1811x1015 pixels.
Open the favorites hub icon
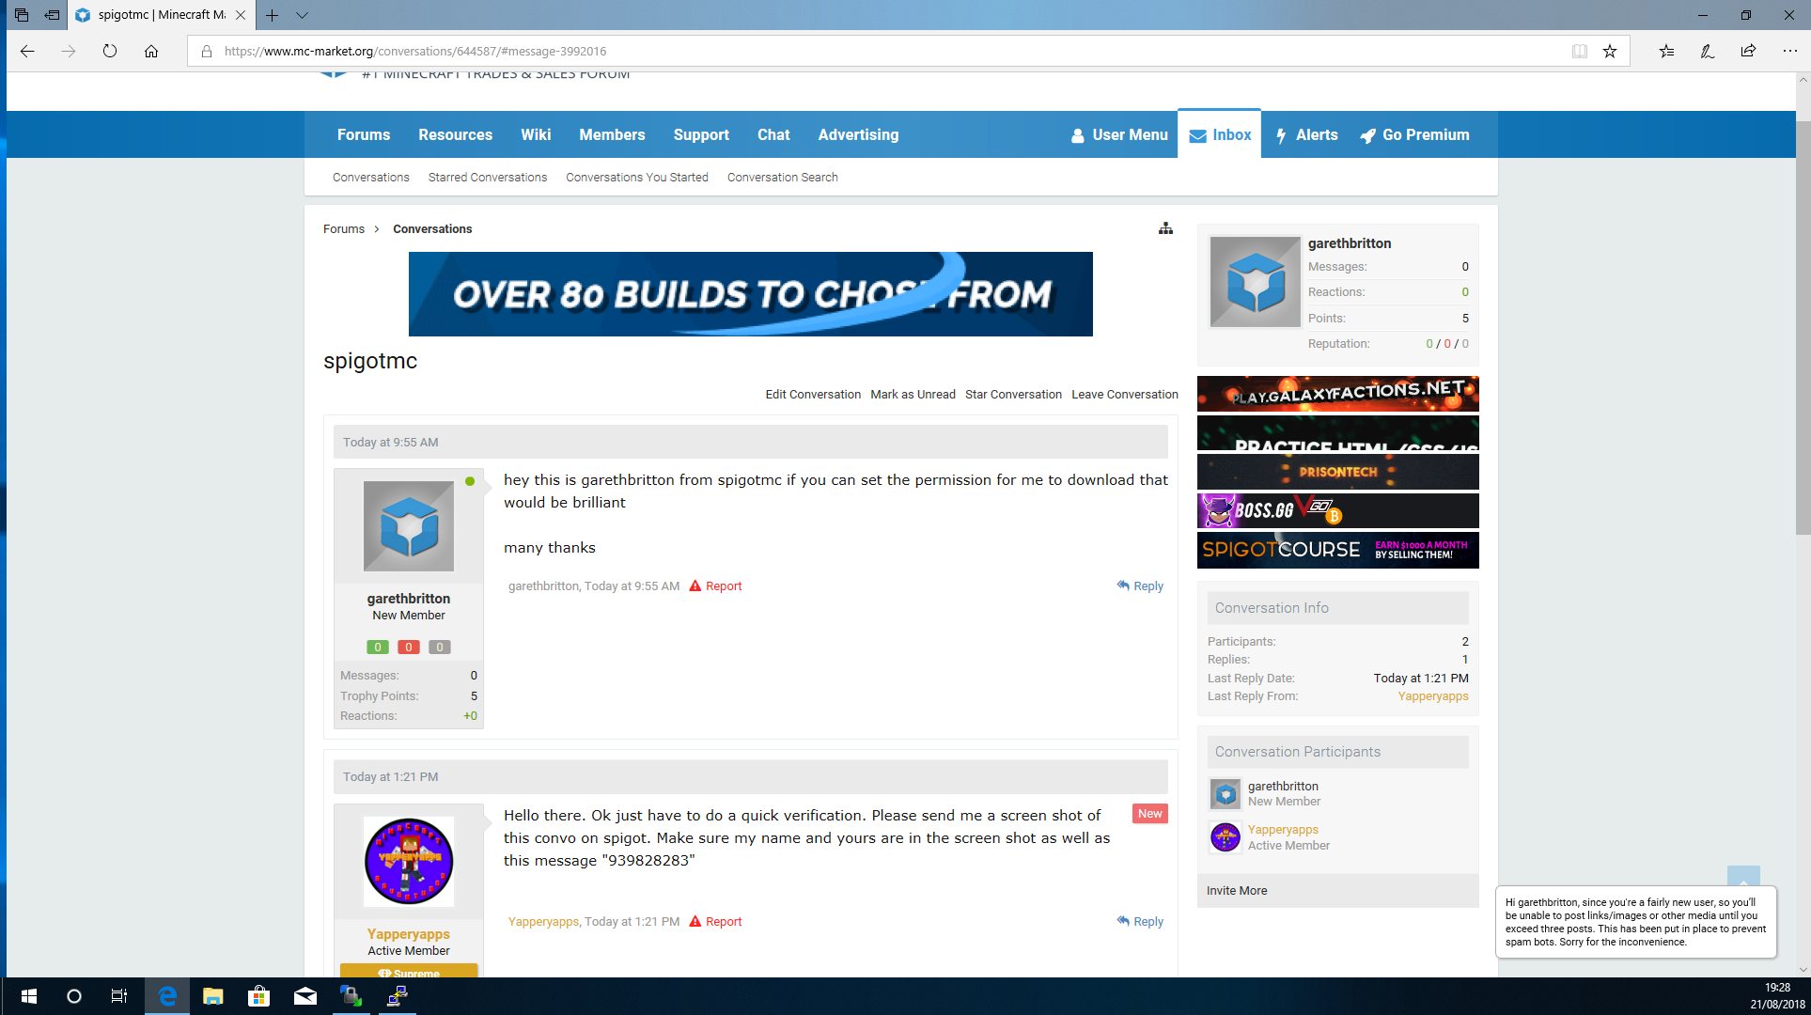click(1666, 51)
